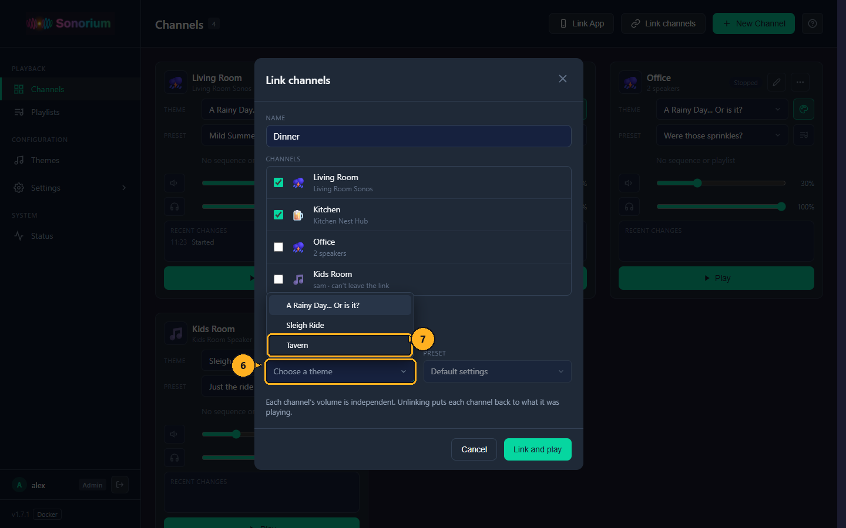
Task: Click the logout icon next to alex
Action: 120,485
